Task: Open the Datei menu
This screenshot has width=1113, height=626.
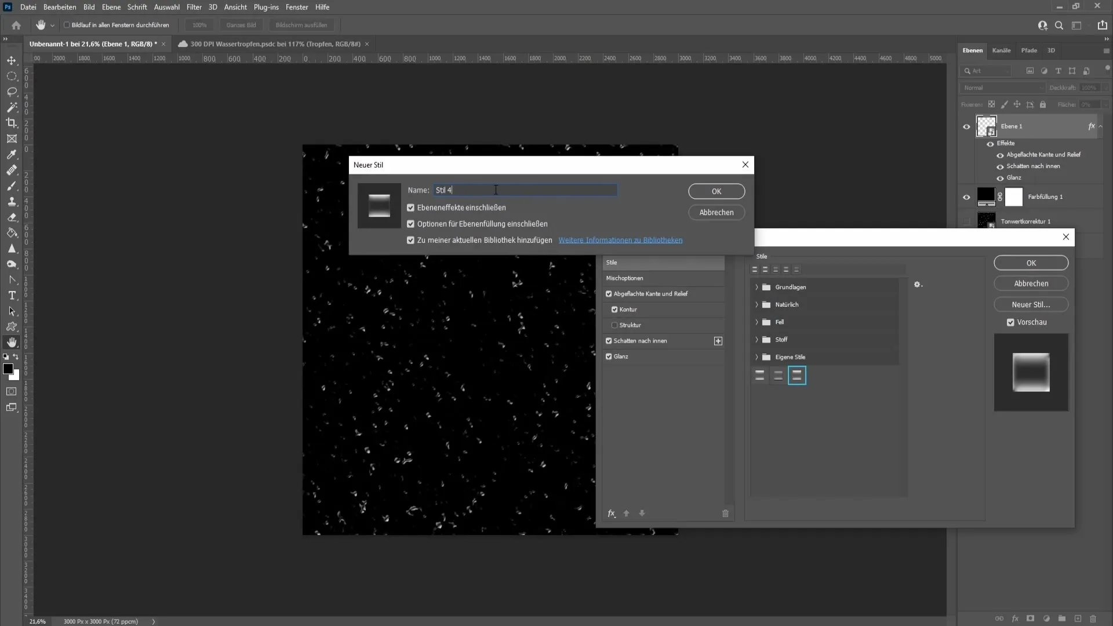Action: 28,7
